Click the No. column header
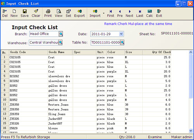The height and width of the screenshot is (140, 194). click(5, 52)
